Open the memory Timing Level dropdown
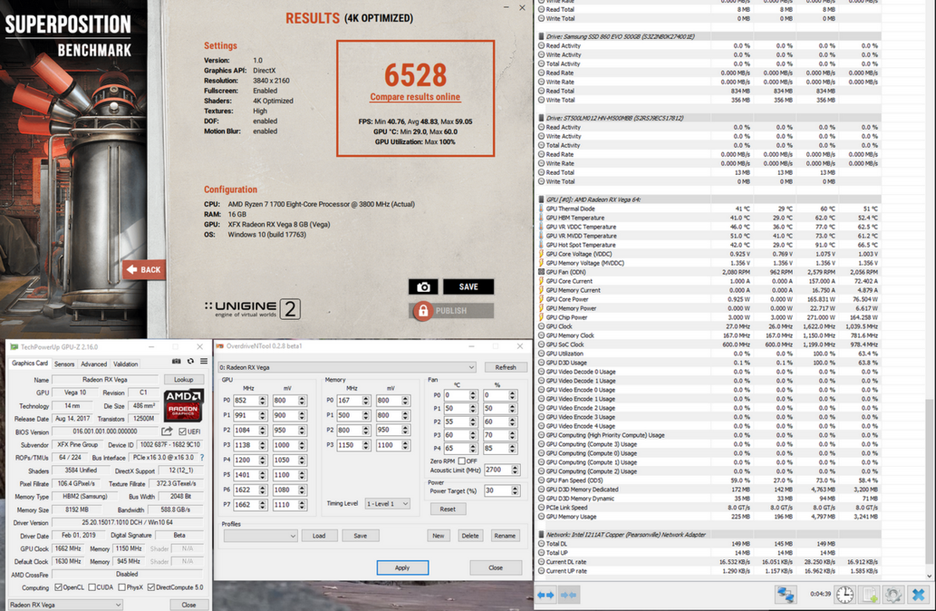The image size is (936, 611). point(388,503)
